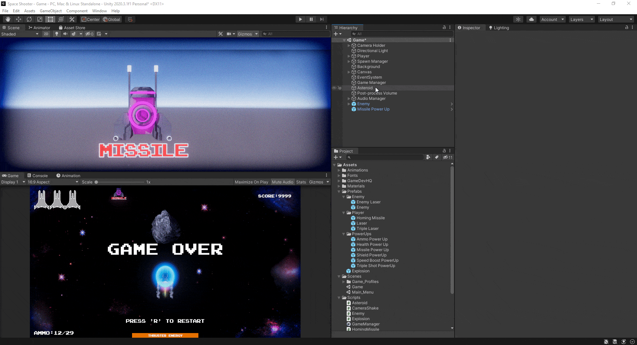Open Hierarchy create (plus) menu
The image size is (637, 345).
(x=337, y=34)
